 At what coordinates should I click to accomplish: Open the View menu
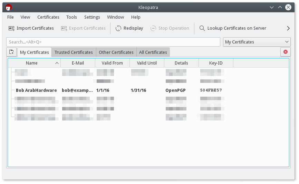coord(25,17)
